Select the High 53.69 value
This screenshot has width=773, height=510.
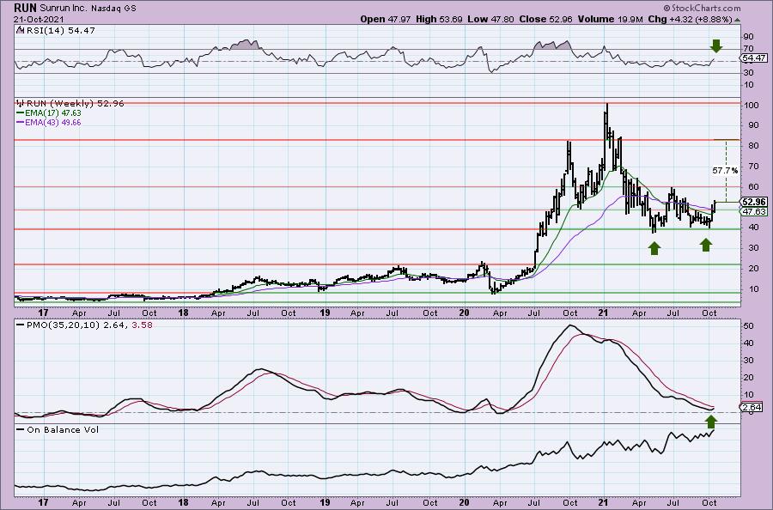point(439,19)
